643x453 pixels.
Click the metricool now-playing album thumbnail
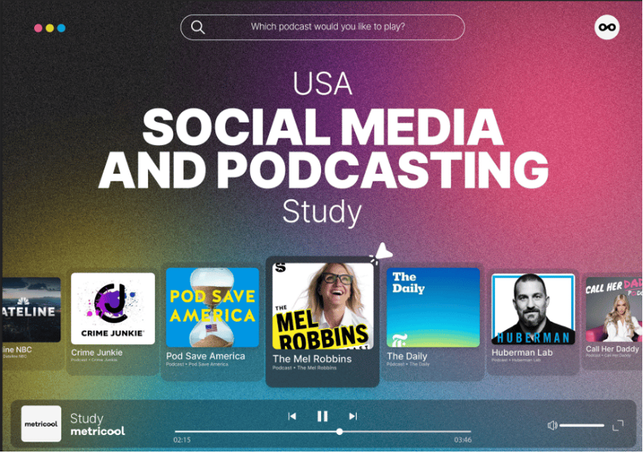(41, 424)
